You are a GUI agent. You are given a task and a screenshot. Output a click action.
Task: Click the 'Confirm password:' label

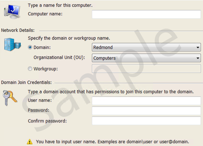(47, 121)
